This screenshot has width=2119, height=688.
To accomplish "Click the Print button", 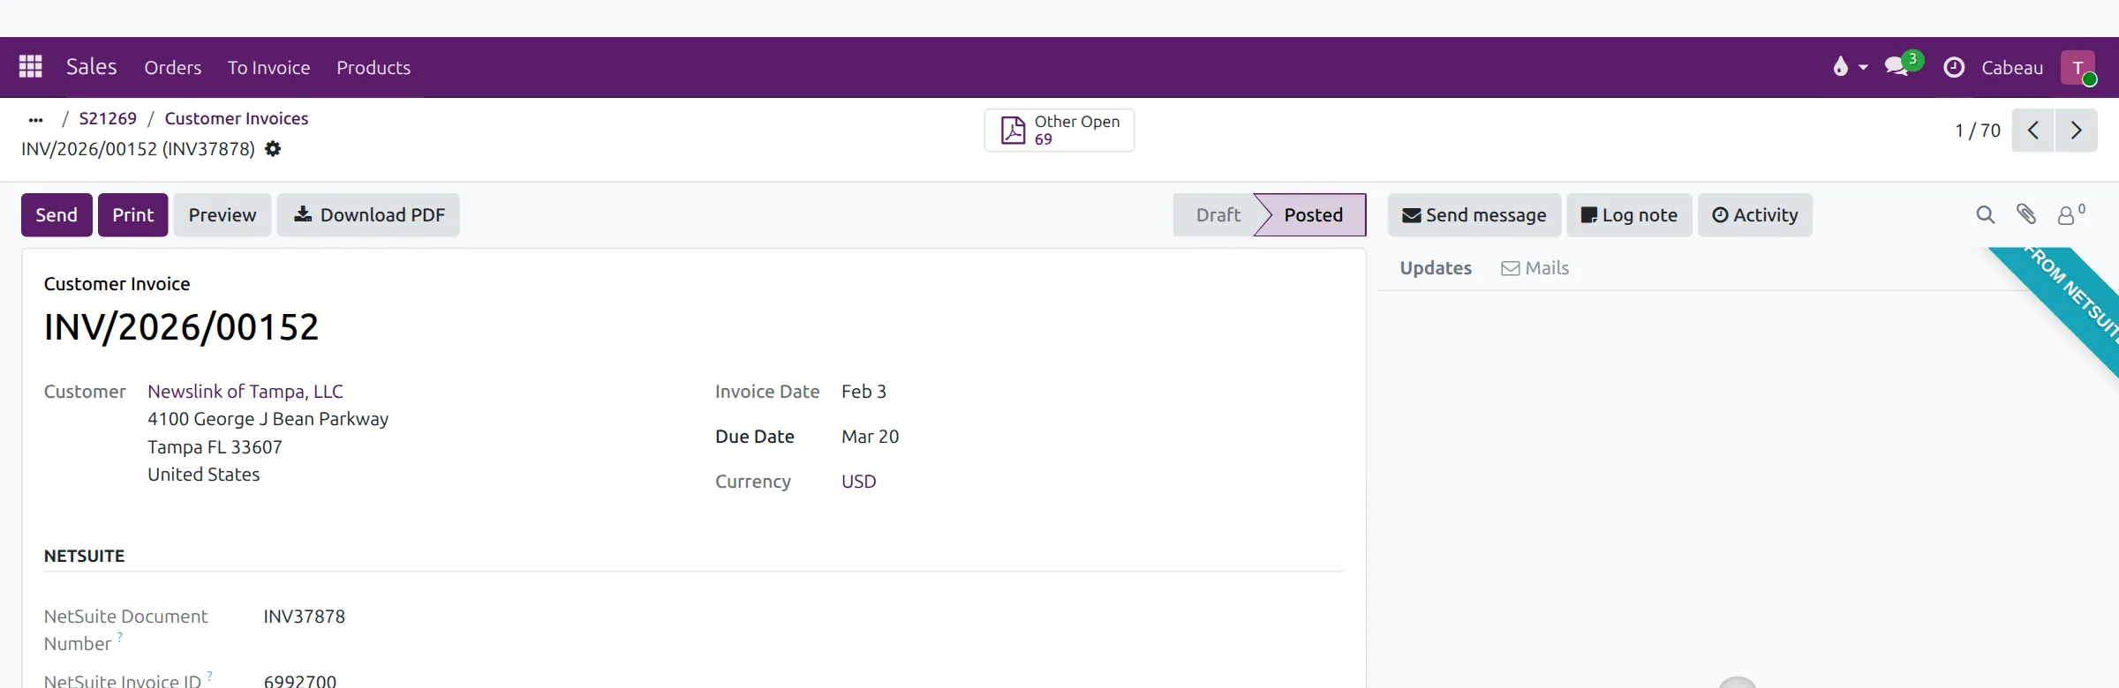I will (133, 215).
